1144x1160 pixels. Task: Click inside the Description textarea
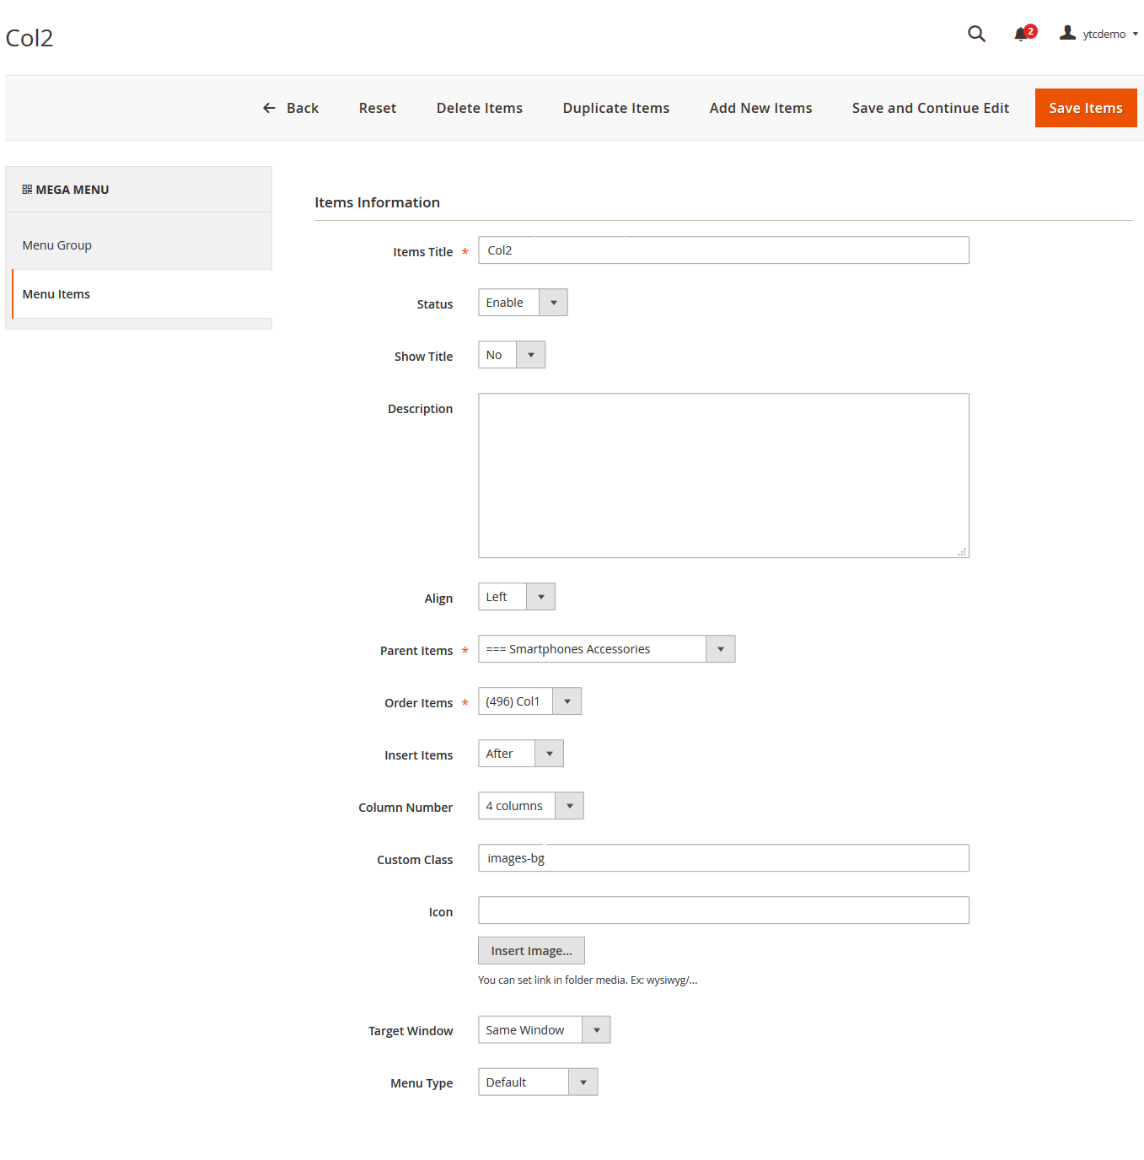coord(723,475)
